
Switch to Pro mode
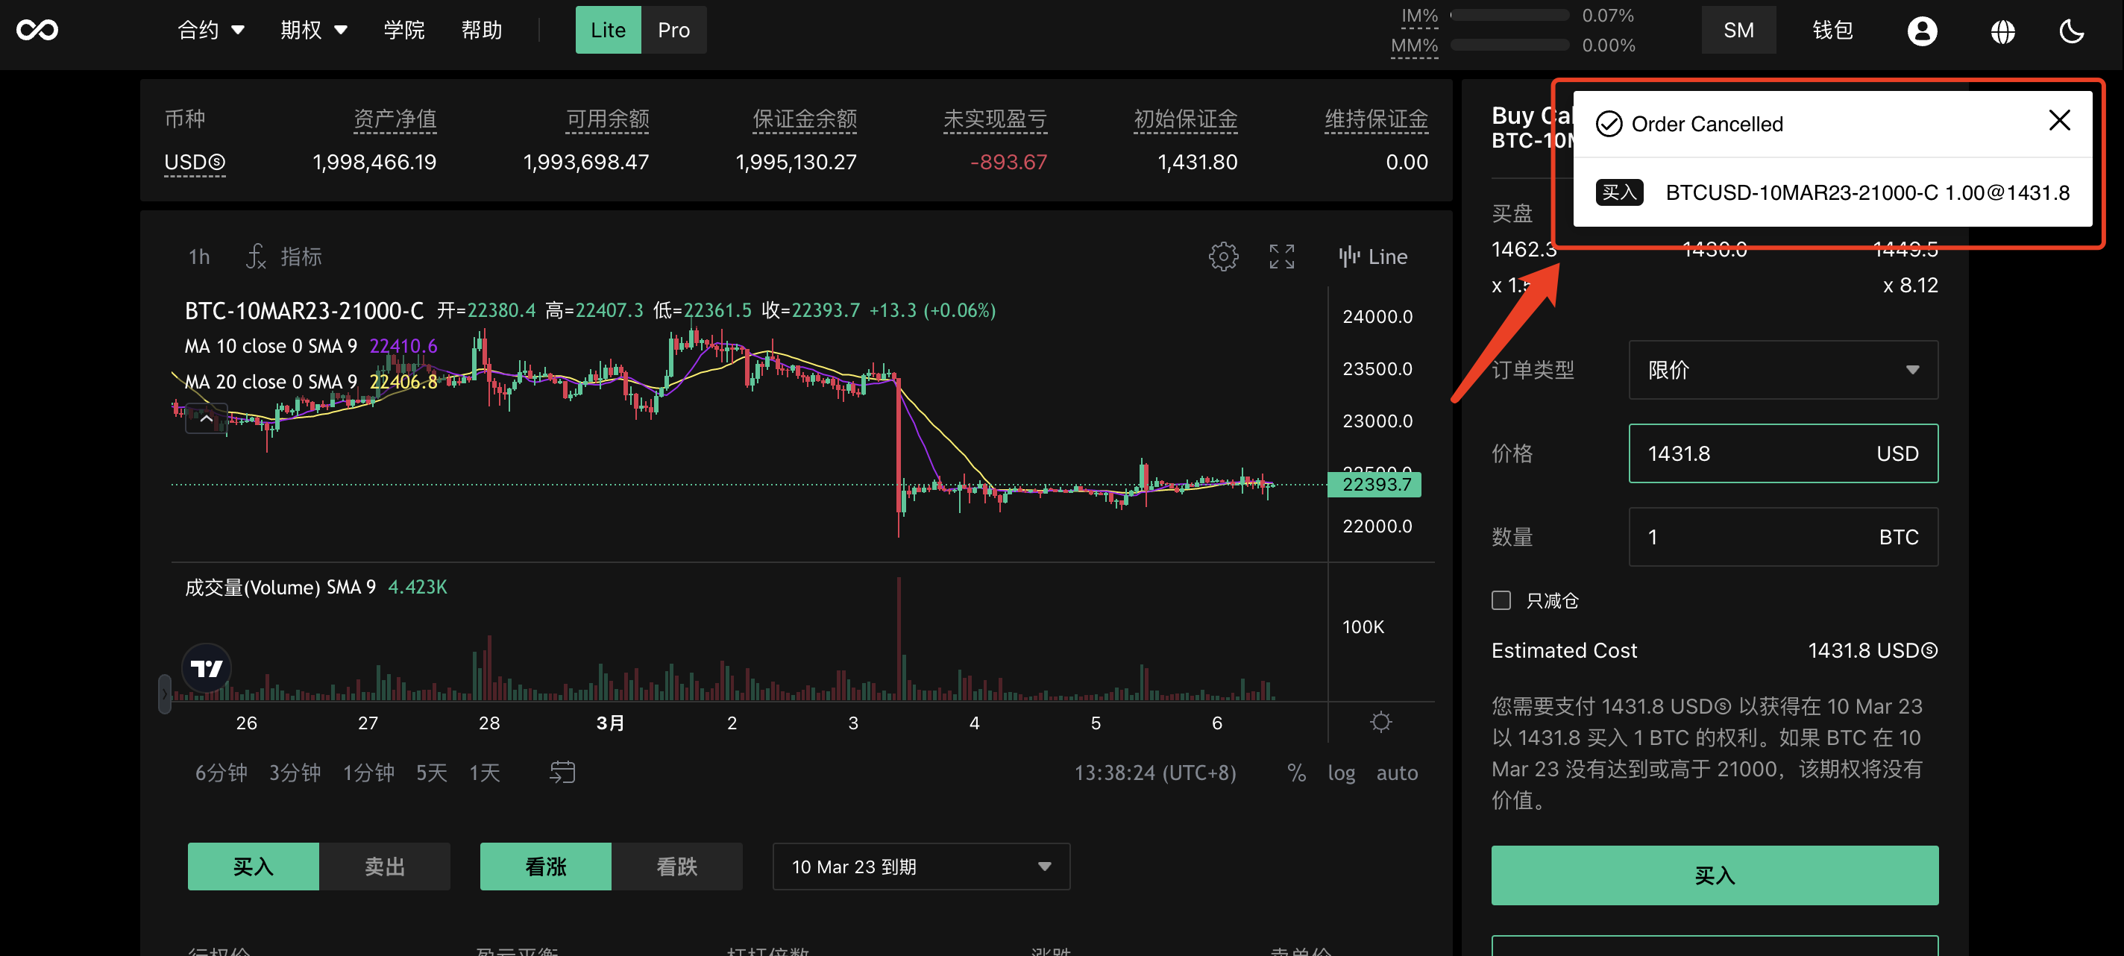[x=673, y=30]
